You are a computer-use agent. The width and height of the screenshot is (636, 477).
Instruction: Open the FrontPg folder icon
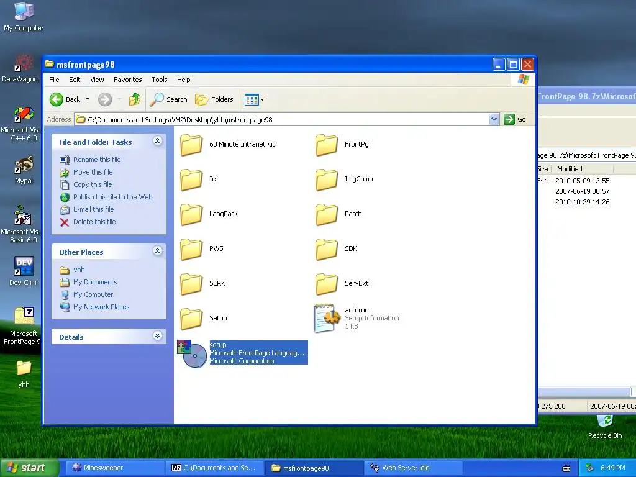tap(327, 145)
